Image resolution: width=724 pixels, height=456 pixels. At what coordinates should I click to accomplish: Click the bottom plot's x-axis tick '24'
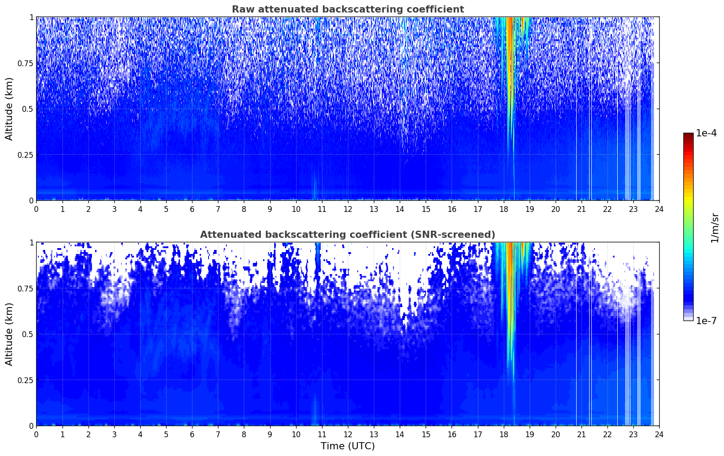(x=659, y=434)
